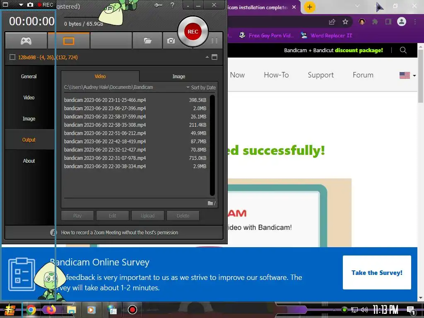
Task: Click the rectangle select icon on frame bar
Action: (5, 4)
